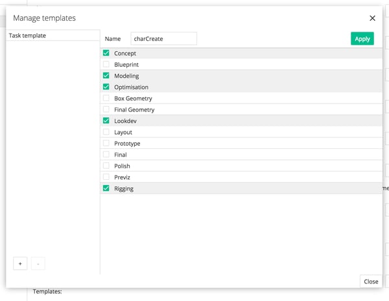The image size is (389, 301).
Task: Uncheck the Rigging checkbox
Action: point(106,188)
